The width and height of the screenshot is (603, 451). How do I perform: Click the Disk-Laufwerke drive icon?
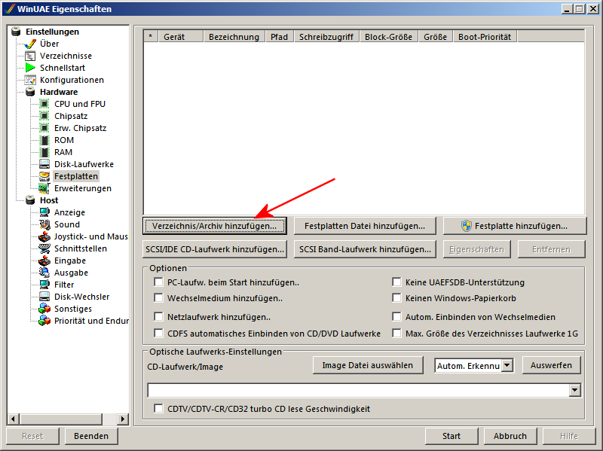pos(43,163)
